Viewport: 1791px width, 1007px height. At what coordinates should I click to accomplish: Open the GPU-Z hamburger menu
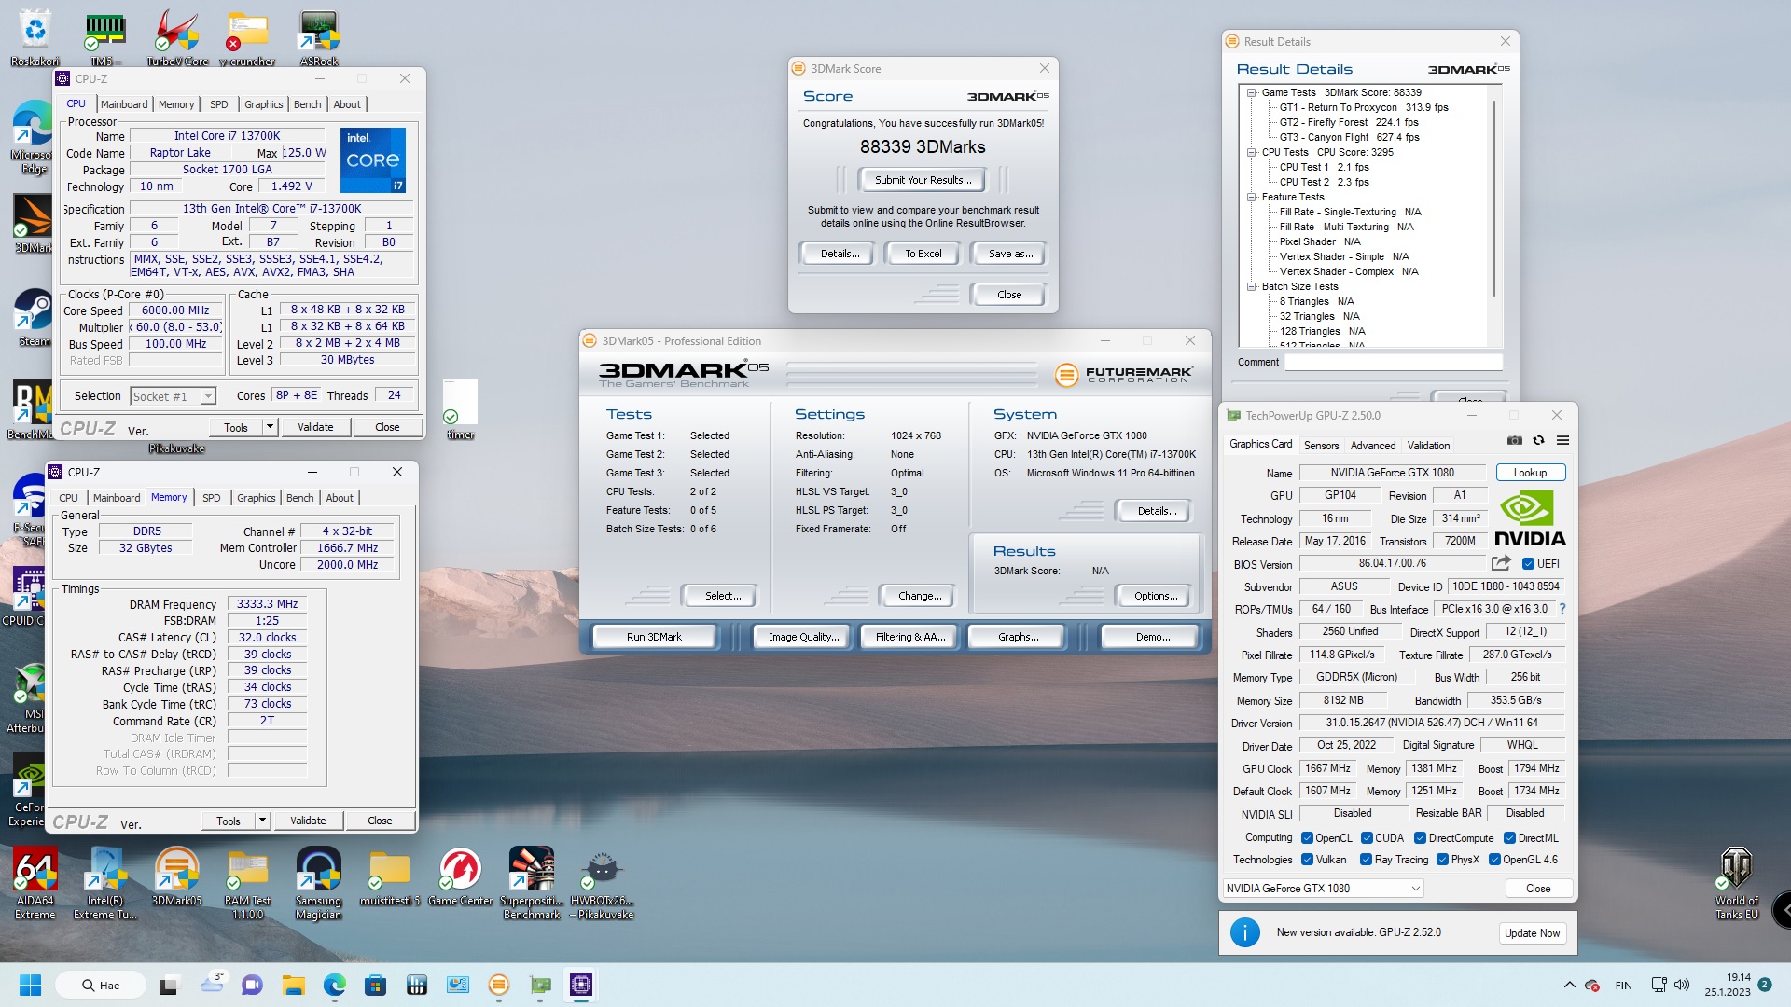(1562, 441)
